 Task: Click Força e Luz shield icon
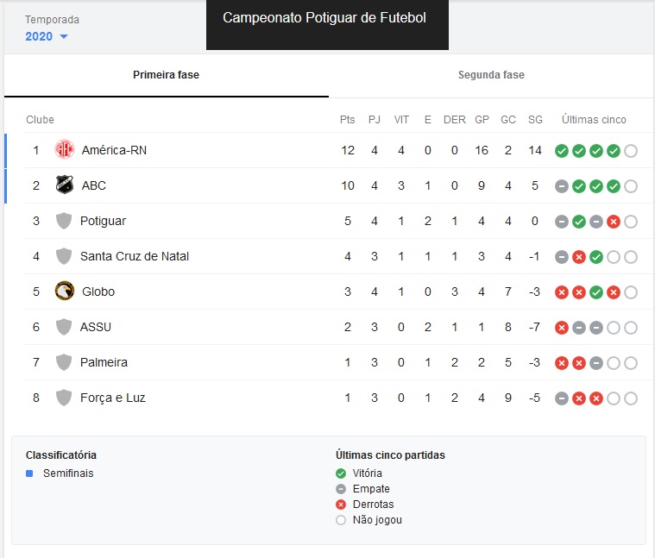[63, 398]
